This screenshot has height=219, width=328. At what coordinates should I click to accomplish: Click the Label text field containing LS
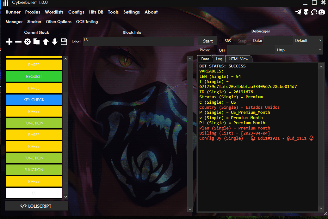138,42
